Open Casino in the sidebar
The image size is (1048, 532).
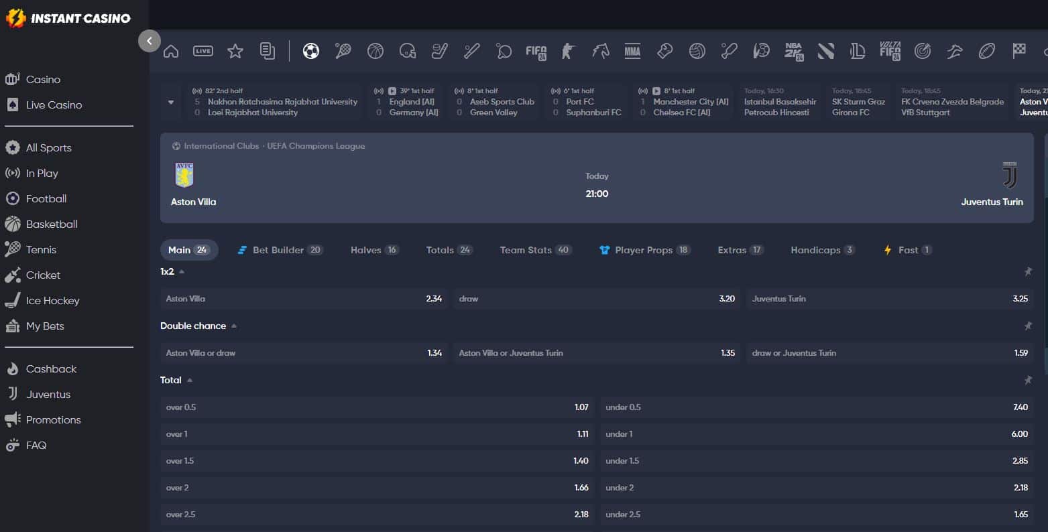[43, 79]
